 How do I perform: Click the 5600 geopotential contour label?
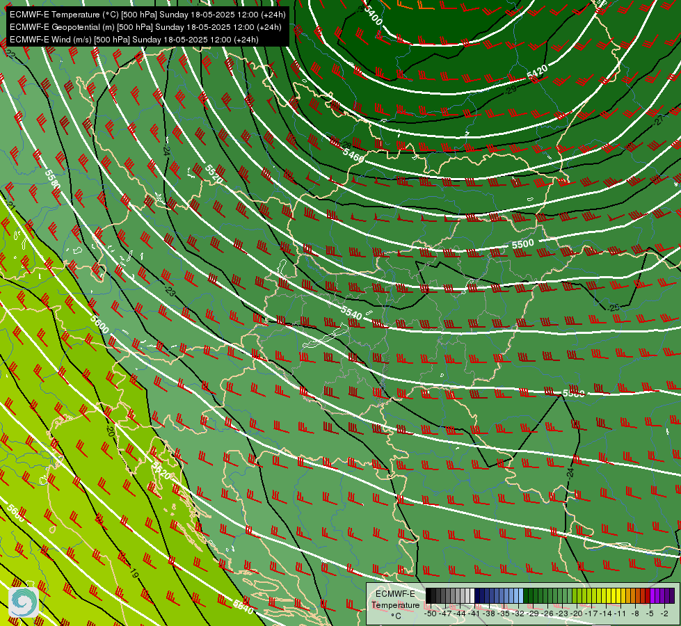click(99, 324)
